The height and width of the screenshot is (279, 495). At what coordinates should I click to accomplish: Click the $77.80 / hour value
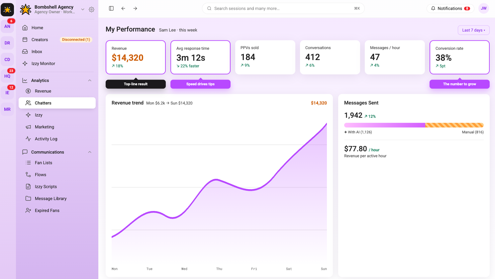pos(362,149)
